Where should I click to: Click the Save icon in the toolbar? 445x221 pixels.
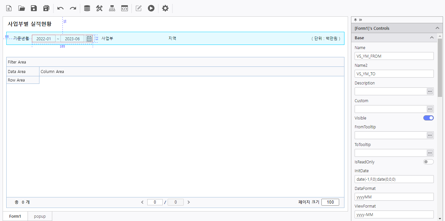pos(34,8)
